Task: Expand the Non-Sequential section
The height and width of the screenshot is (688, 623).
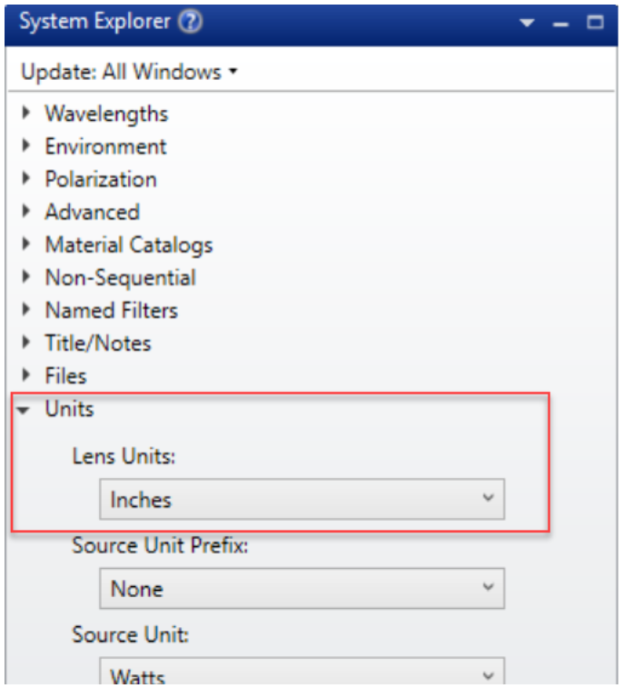Action: (27, 277)
